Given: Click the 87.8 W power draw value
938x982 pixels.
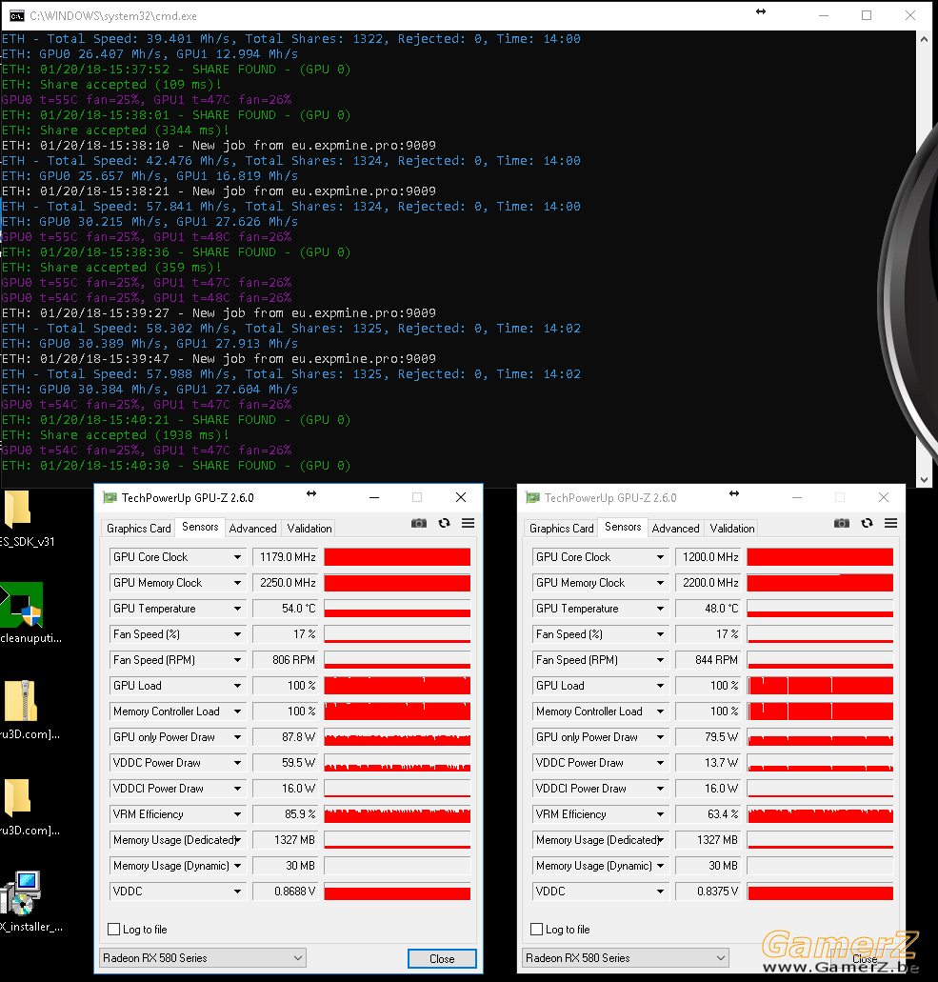Looking at the screenshot, I should point(285,737).
